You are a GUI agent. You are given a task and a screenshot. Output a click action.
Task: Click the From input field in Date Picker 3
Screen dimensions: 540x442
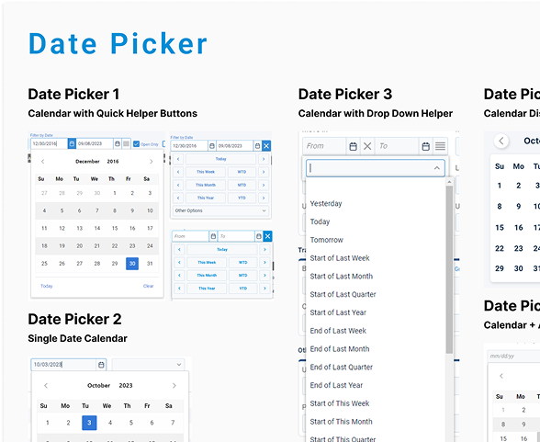325,146
